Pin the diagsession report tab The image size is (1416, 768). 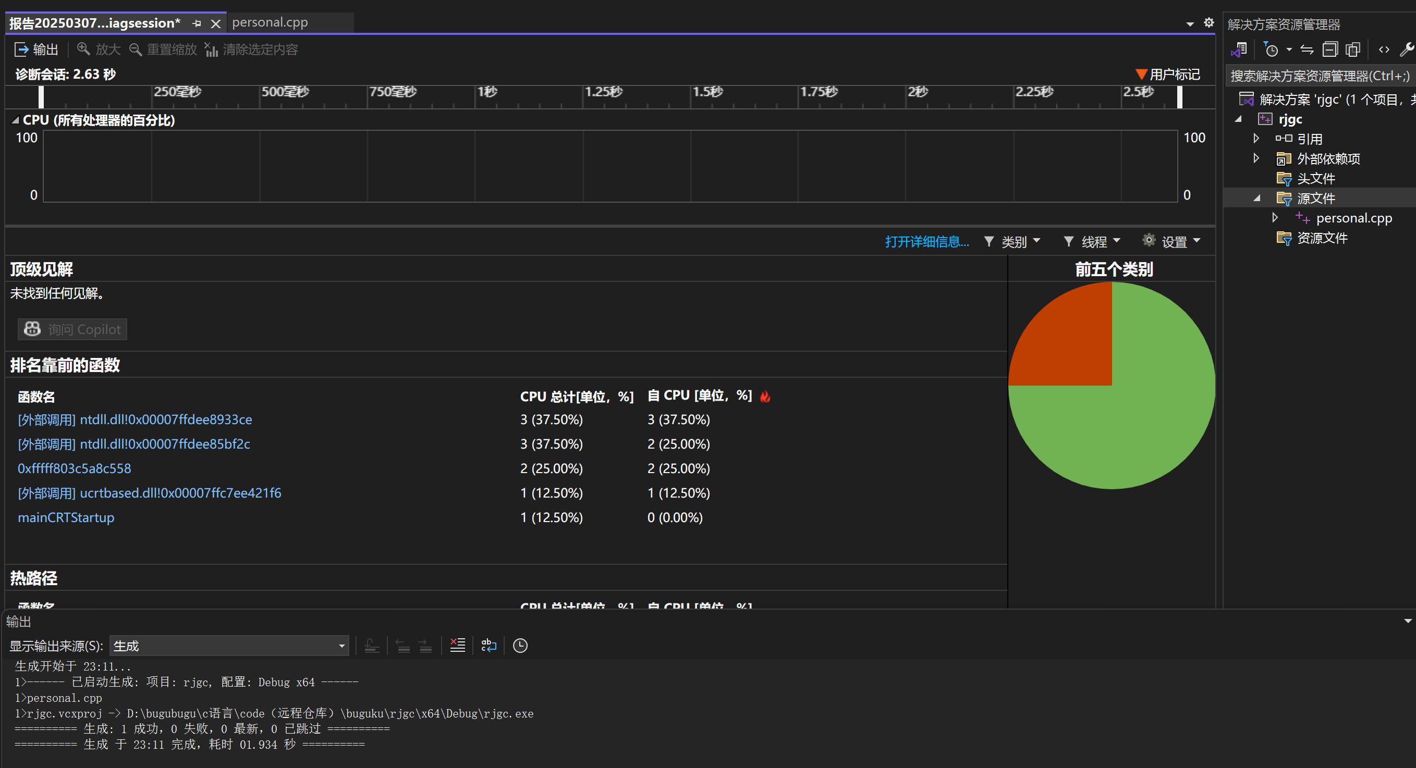[x=197, y=23]
